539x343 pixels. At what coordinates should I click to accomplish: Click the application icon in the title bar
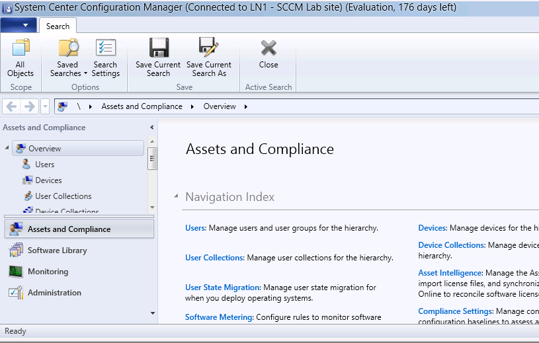(7, 8)
